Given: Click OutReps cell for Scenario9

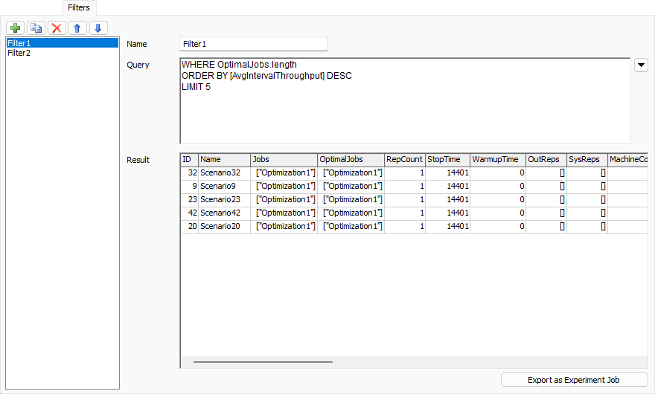Looking at the screenshot, I should pyautogui.click(x=546, y=187).
